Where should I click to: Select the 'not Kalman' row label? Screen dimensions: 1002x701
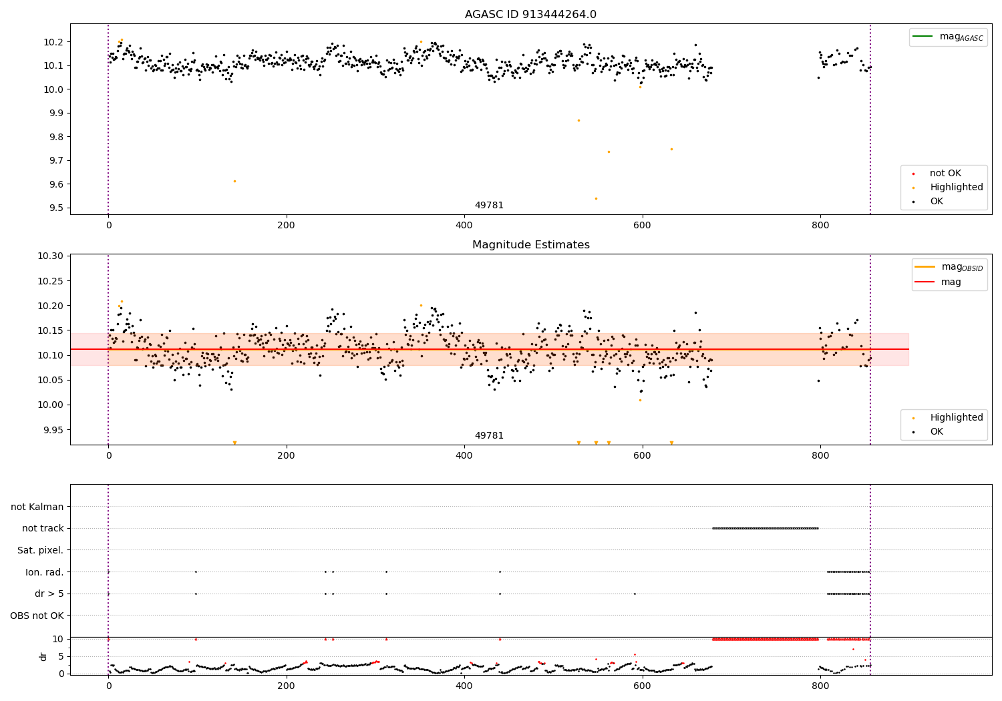pos(37,507)
